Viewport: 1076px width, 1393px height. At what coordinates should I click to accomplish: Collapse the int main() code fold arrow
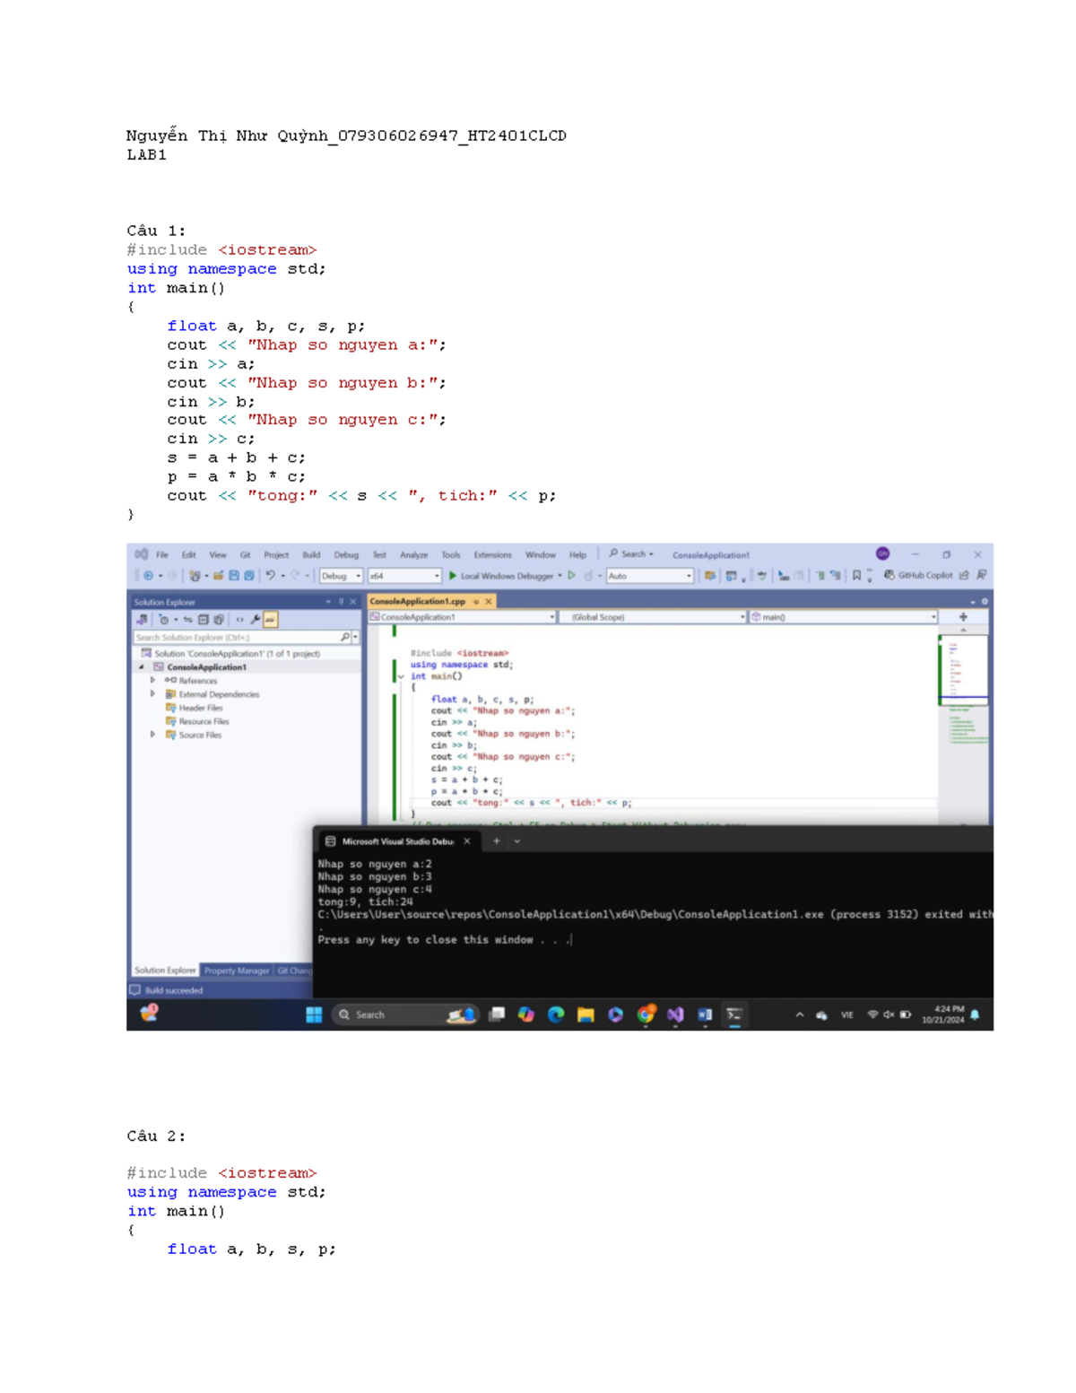click(x=401, y=676)
